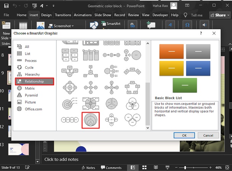The image size is (232, 171).
Task: Cancel the SmartArt dialog
Action: (x=208, y=135)
